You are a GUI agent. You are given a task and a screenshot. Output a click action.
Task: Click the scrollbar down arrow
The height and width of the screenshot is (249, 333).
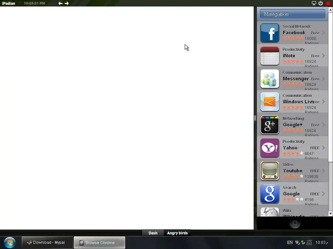[330, 214]
